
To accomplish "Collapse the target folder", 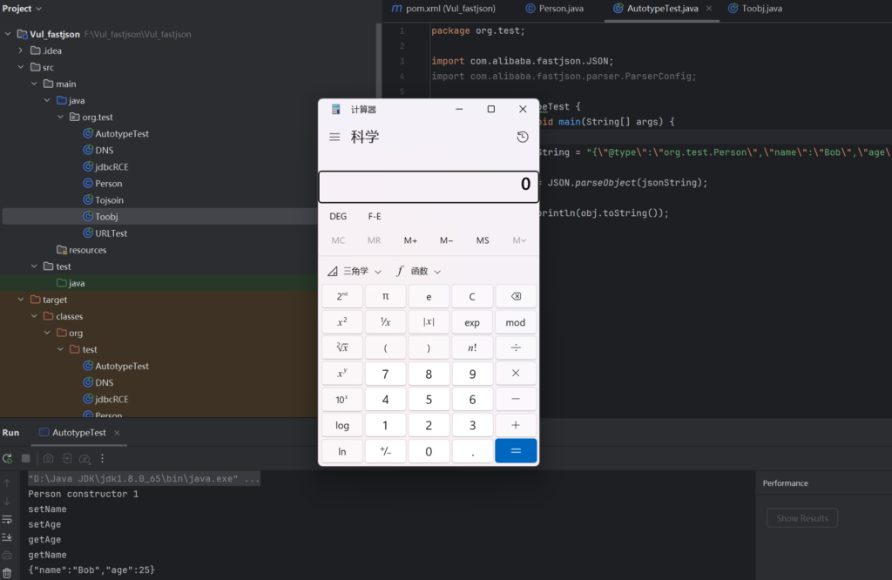I will click(21, 300).
